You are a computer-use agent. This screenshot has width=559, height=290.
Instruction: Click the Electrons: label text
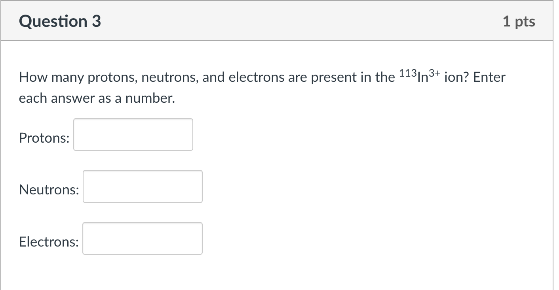tap(48, 242)
